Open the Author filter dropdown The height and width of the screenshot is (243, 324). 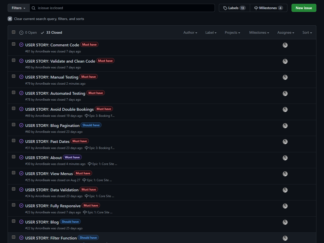coord(190,32)
